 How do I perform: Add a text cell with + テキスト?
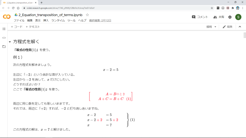click(x=33, y=27)
